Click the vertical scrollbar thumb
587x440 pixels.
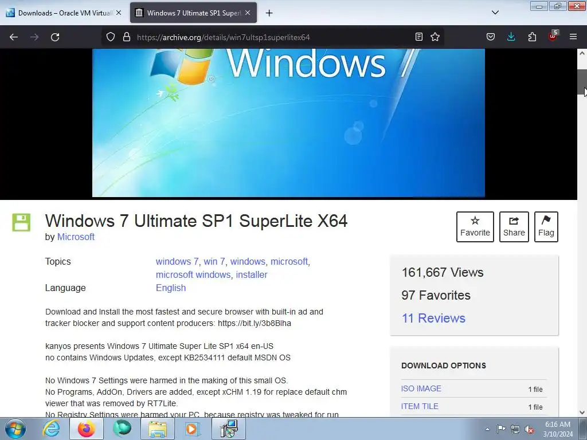pyautogui.click(x=582, y=82)
